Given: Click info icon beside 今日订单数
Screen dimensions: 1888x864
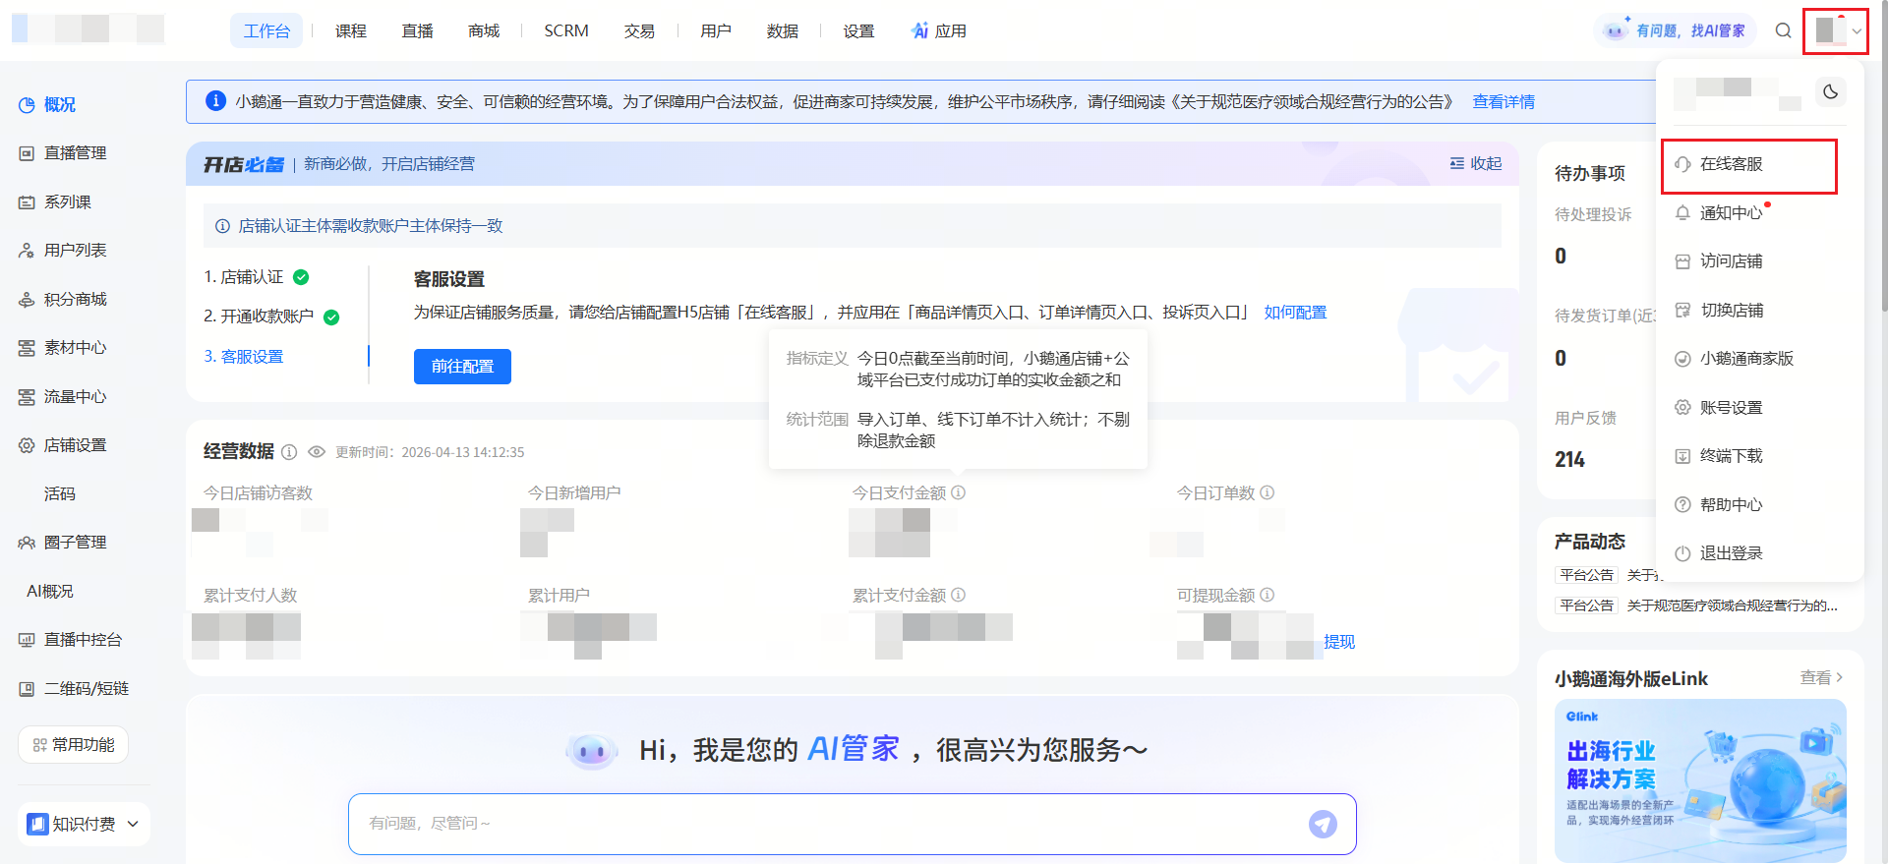Looking at the screenshot, I should coord(1268,492).
